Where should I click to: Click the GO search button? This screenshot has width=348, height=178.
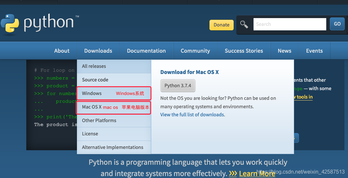[337, 24]
